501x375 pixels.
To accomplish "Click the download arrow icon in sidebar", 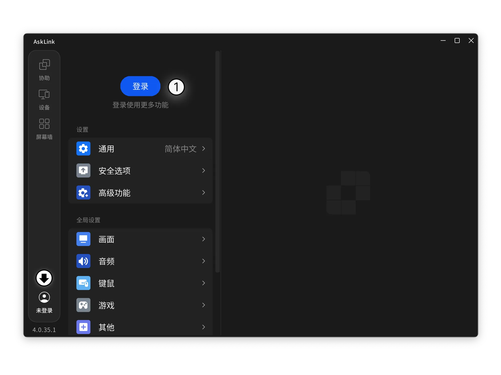I will click(44, 278).
